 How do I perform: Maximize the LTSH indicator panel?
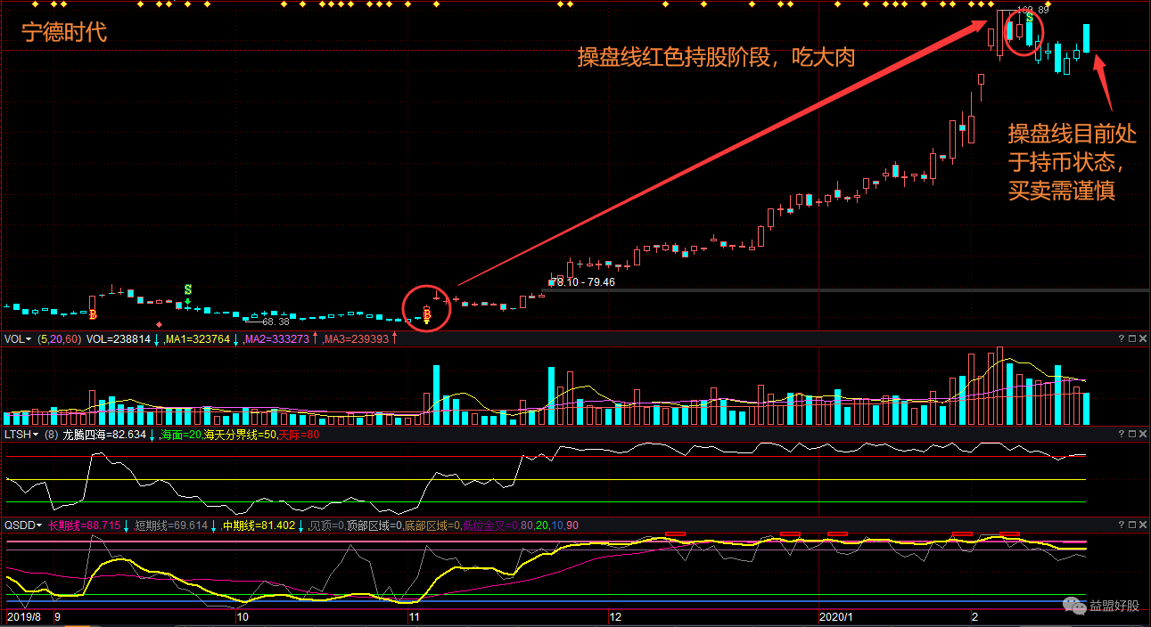1131,434
